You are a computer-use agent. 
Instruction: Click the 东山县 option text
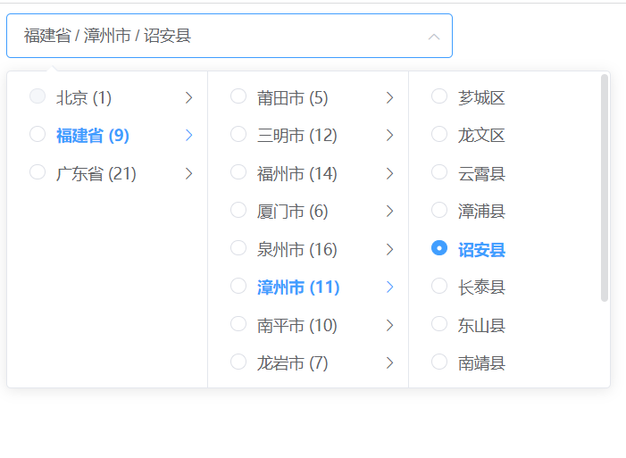pyautogui.click(x=481, y=325)
